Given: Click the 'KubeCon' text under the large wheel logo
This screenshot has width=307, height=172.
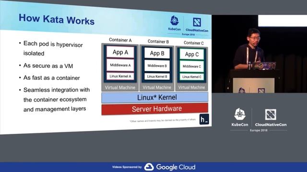Looking at the screenshot, I should (240, 125).
